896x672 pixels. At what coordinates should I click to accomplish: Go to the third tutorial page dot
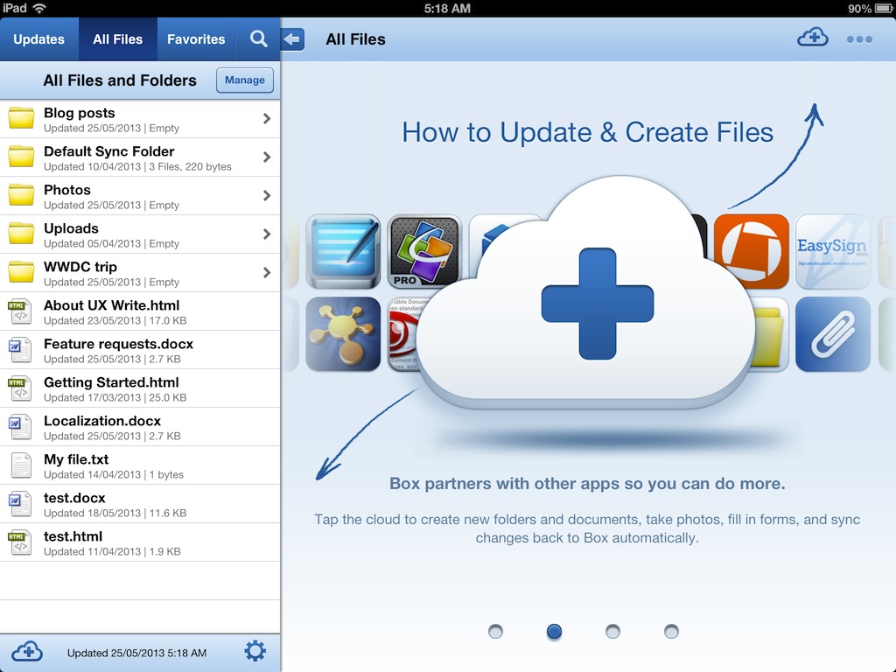tap(612, 631)
